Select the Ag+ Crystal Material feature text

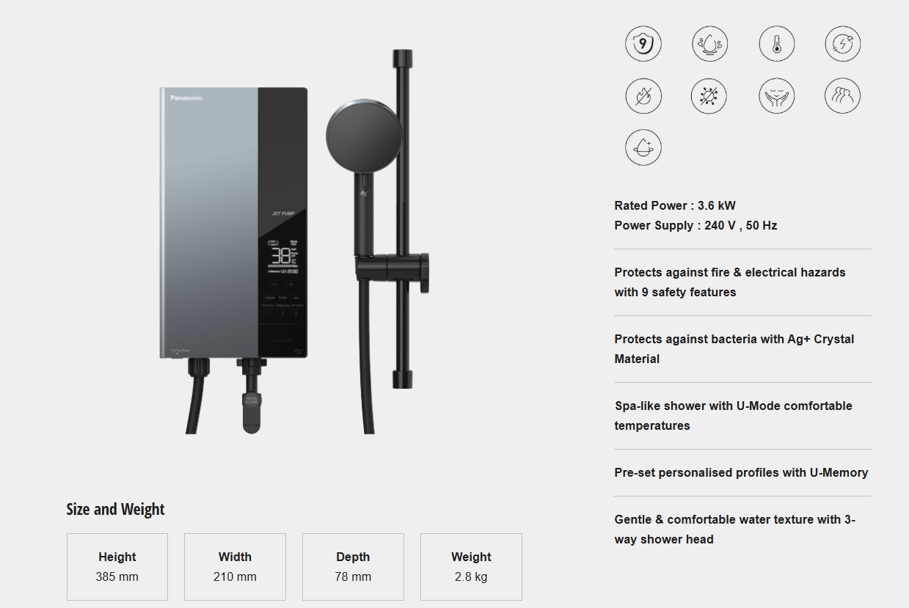coord(734,349)
